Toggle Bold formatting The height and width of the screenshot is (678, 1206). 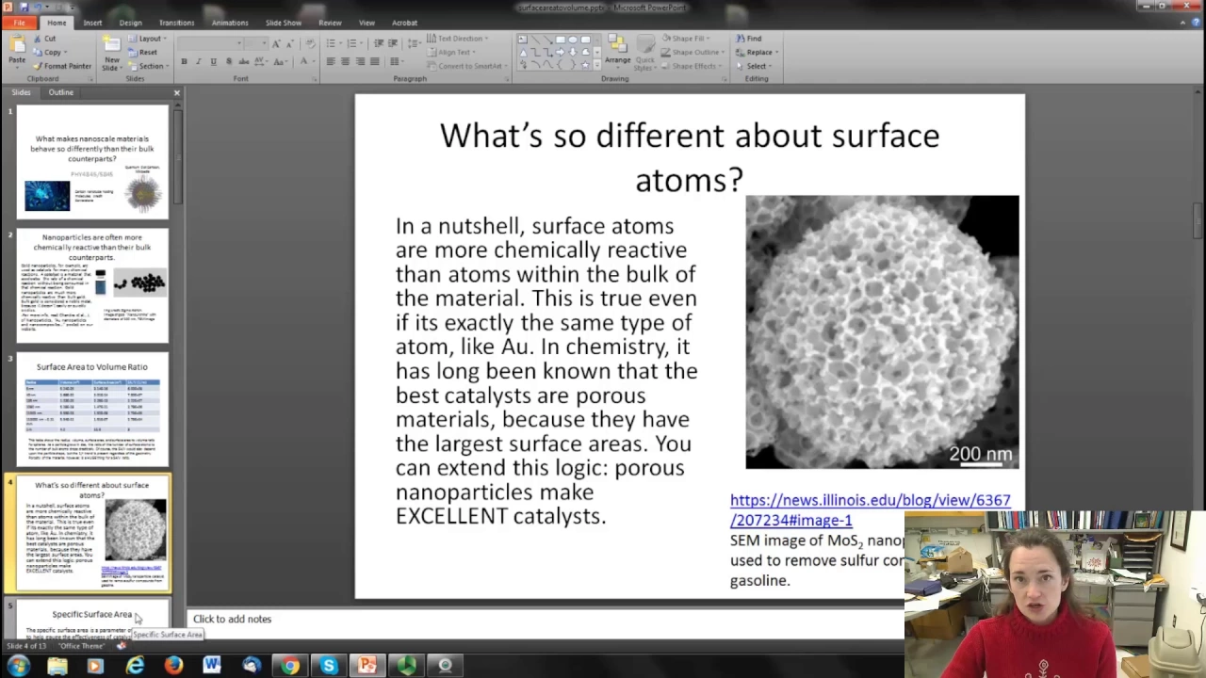point(184,62)
